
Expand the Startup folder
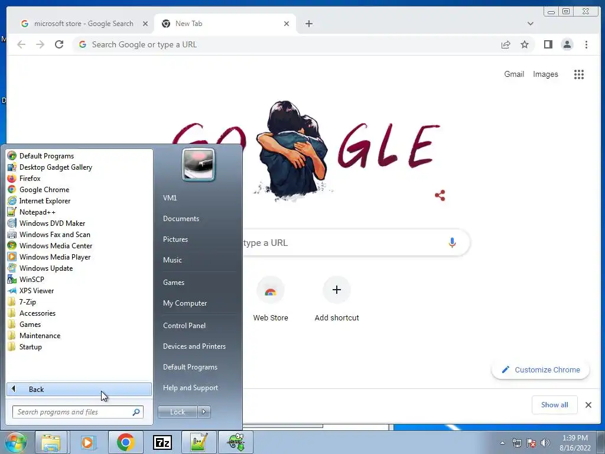[25, 346]
